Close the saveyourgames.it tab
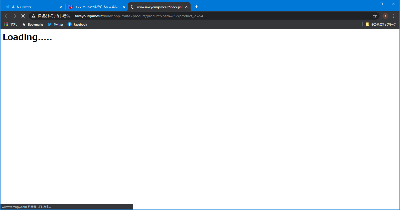Screen dimensions: 400x210 pos(186,7)
